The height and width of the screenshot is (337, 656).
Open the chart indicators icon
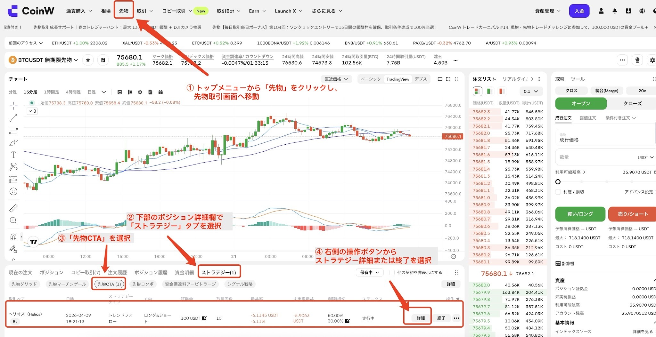click(120, 92)
